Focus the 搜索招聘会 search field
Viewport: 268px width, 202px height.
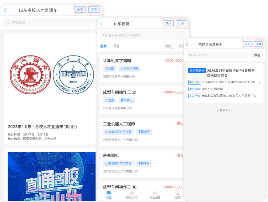(218, 55)
